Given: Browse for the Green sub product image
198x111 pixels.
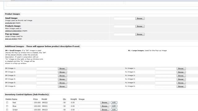Looking at the screenshot, I should [x=105, y=110].
